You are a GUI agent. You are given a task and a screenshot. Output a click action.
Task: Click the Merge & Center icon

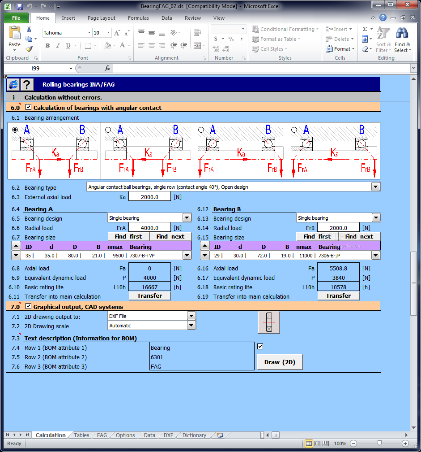[197, 46]
